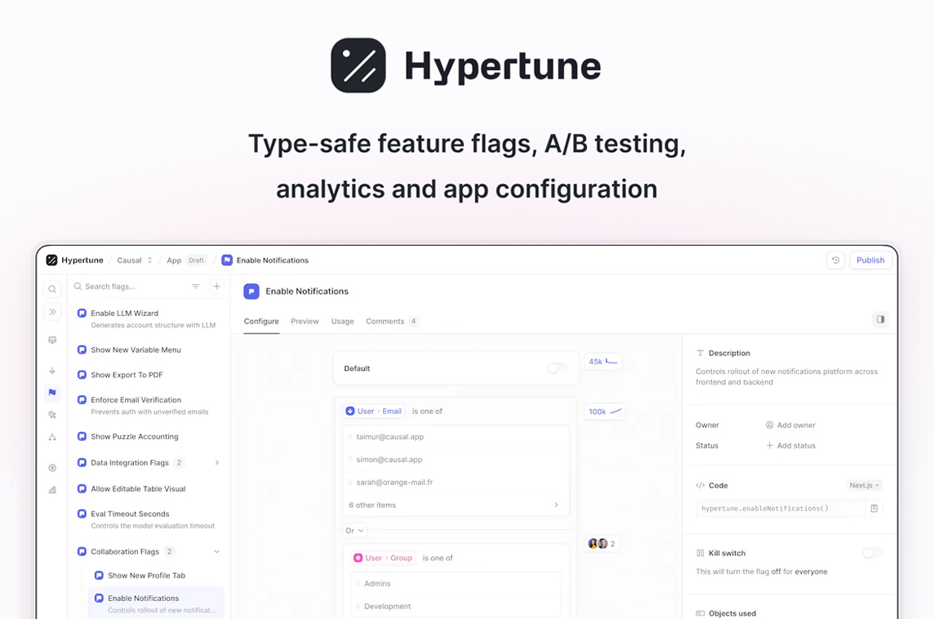934x619 pixels.
Task: Expand sidebar with double chevron icon
Action: 52,312
